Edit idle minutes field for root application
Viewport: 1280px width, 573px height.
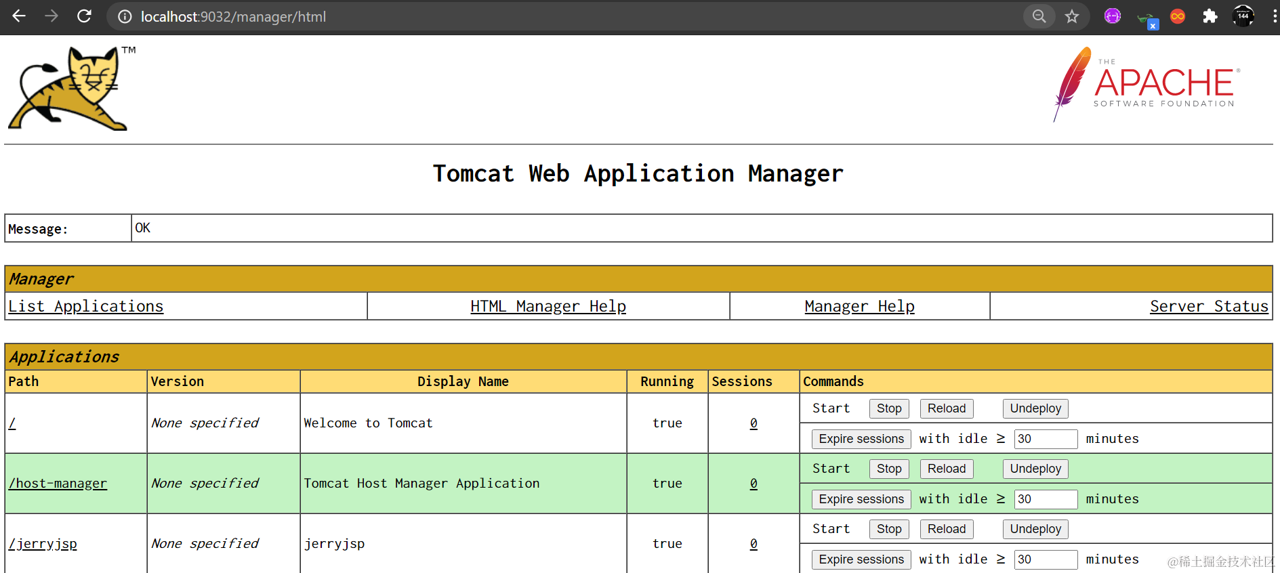pos(1046,439)
